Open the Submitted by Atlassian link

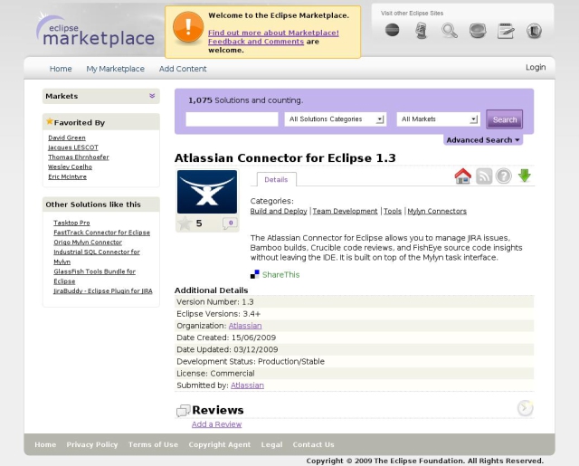coord(247,385)
